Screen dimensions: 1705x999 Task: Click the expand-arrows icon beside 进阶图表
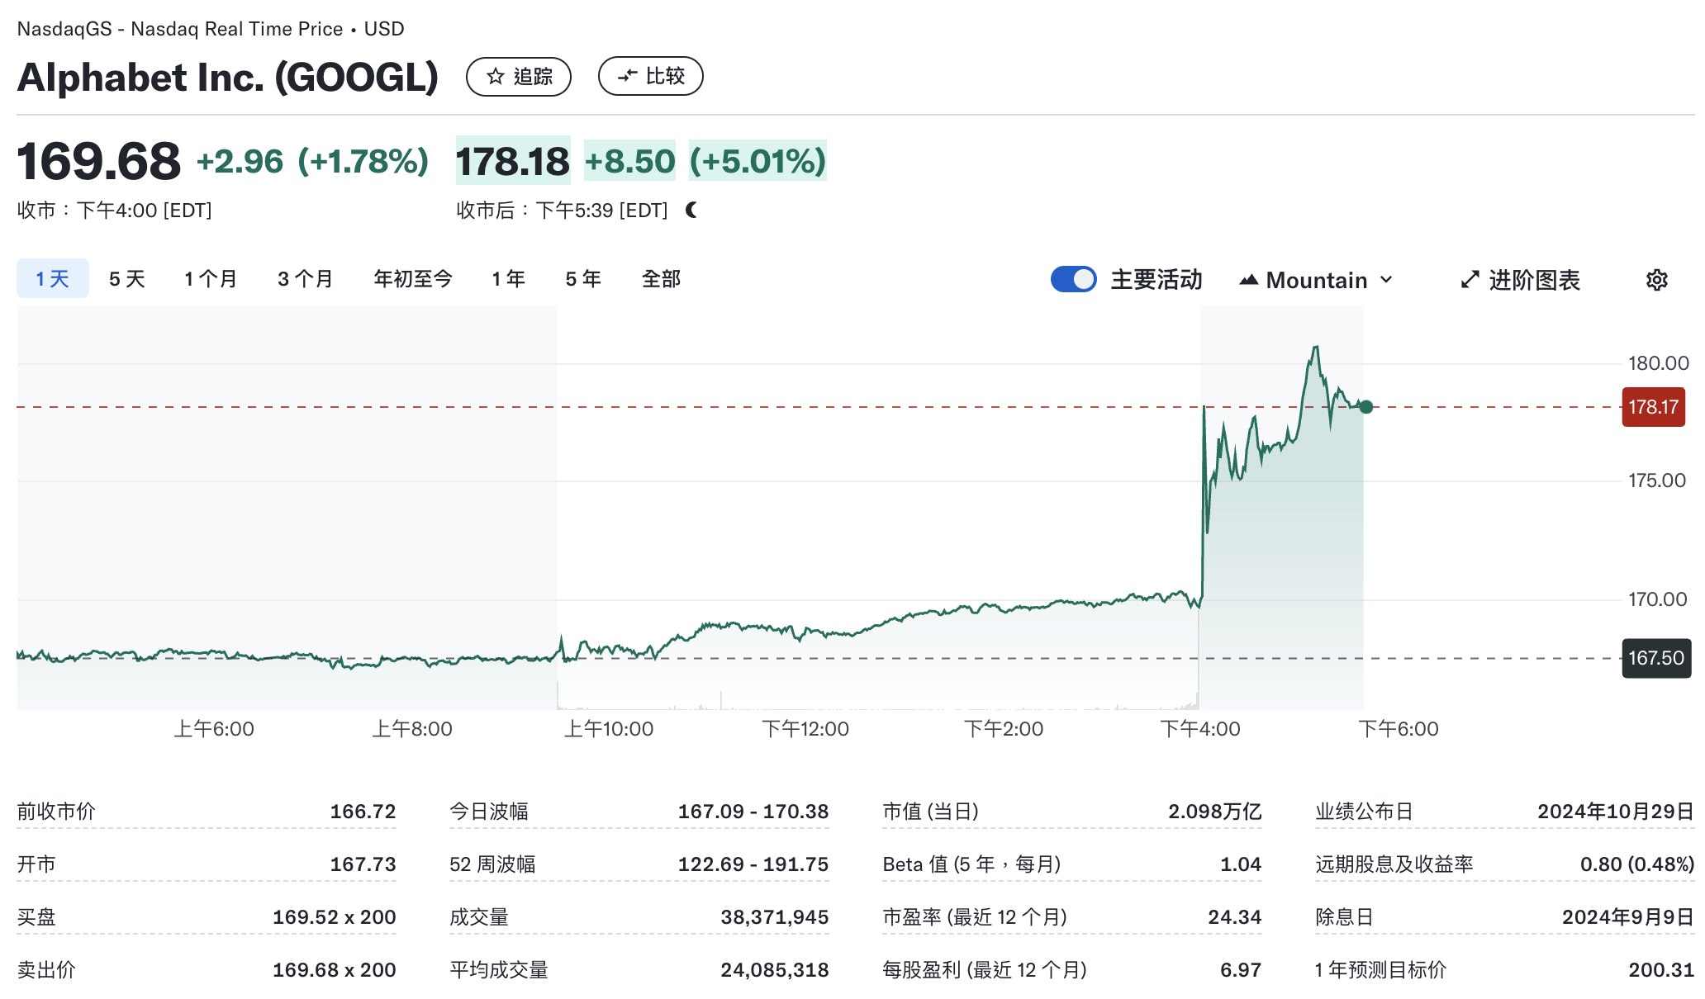[1470, 281]
